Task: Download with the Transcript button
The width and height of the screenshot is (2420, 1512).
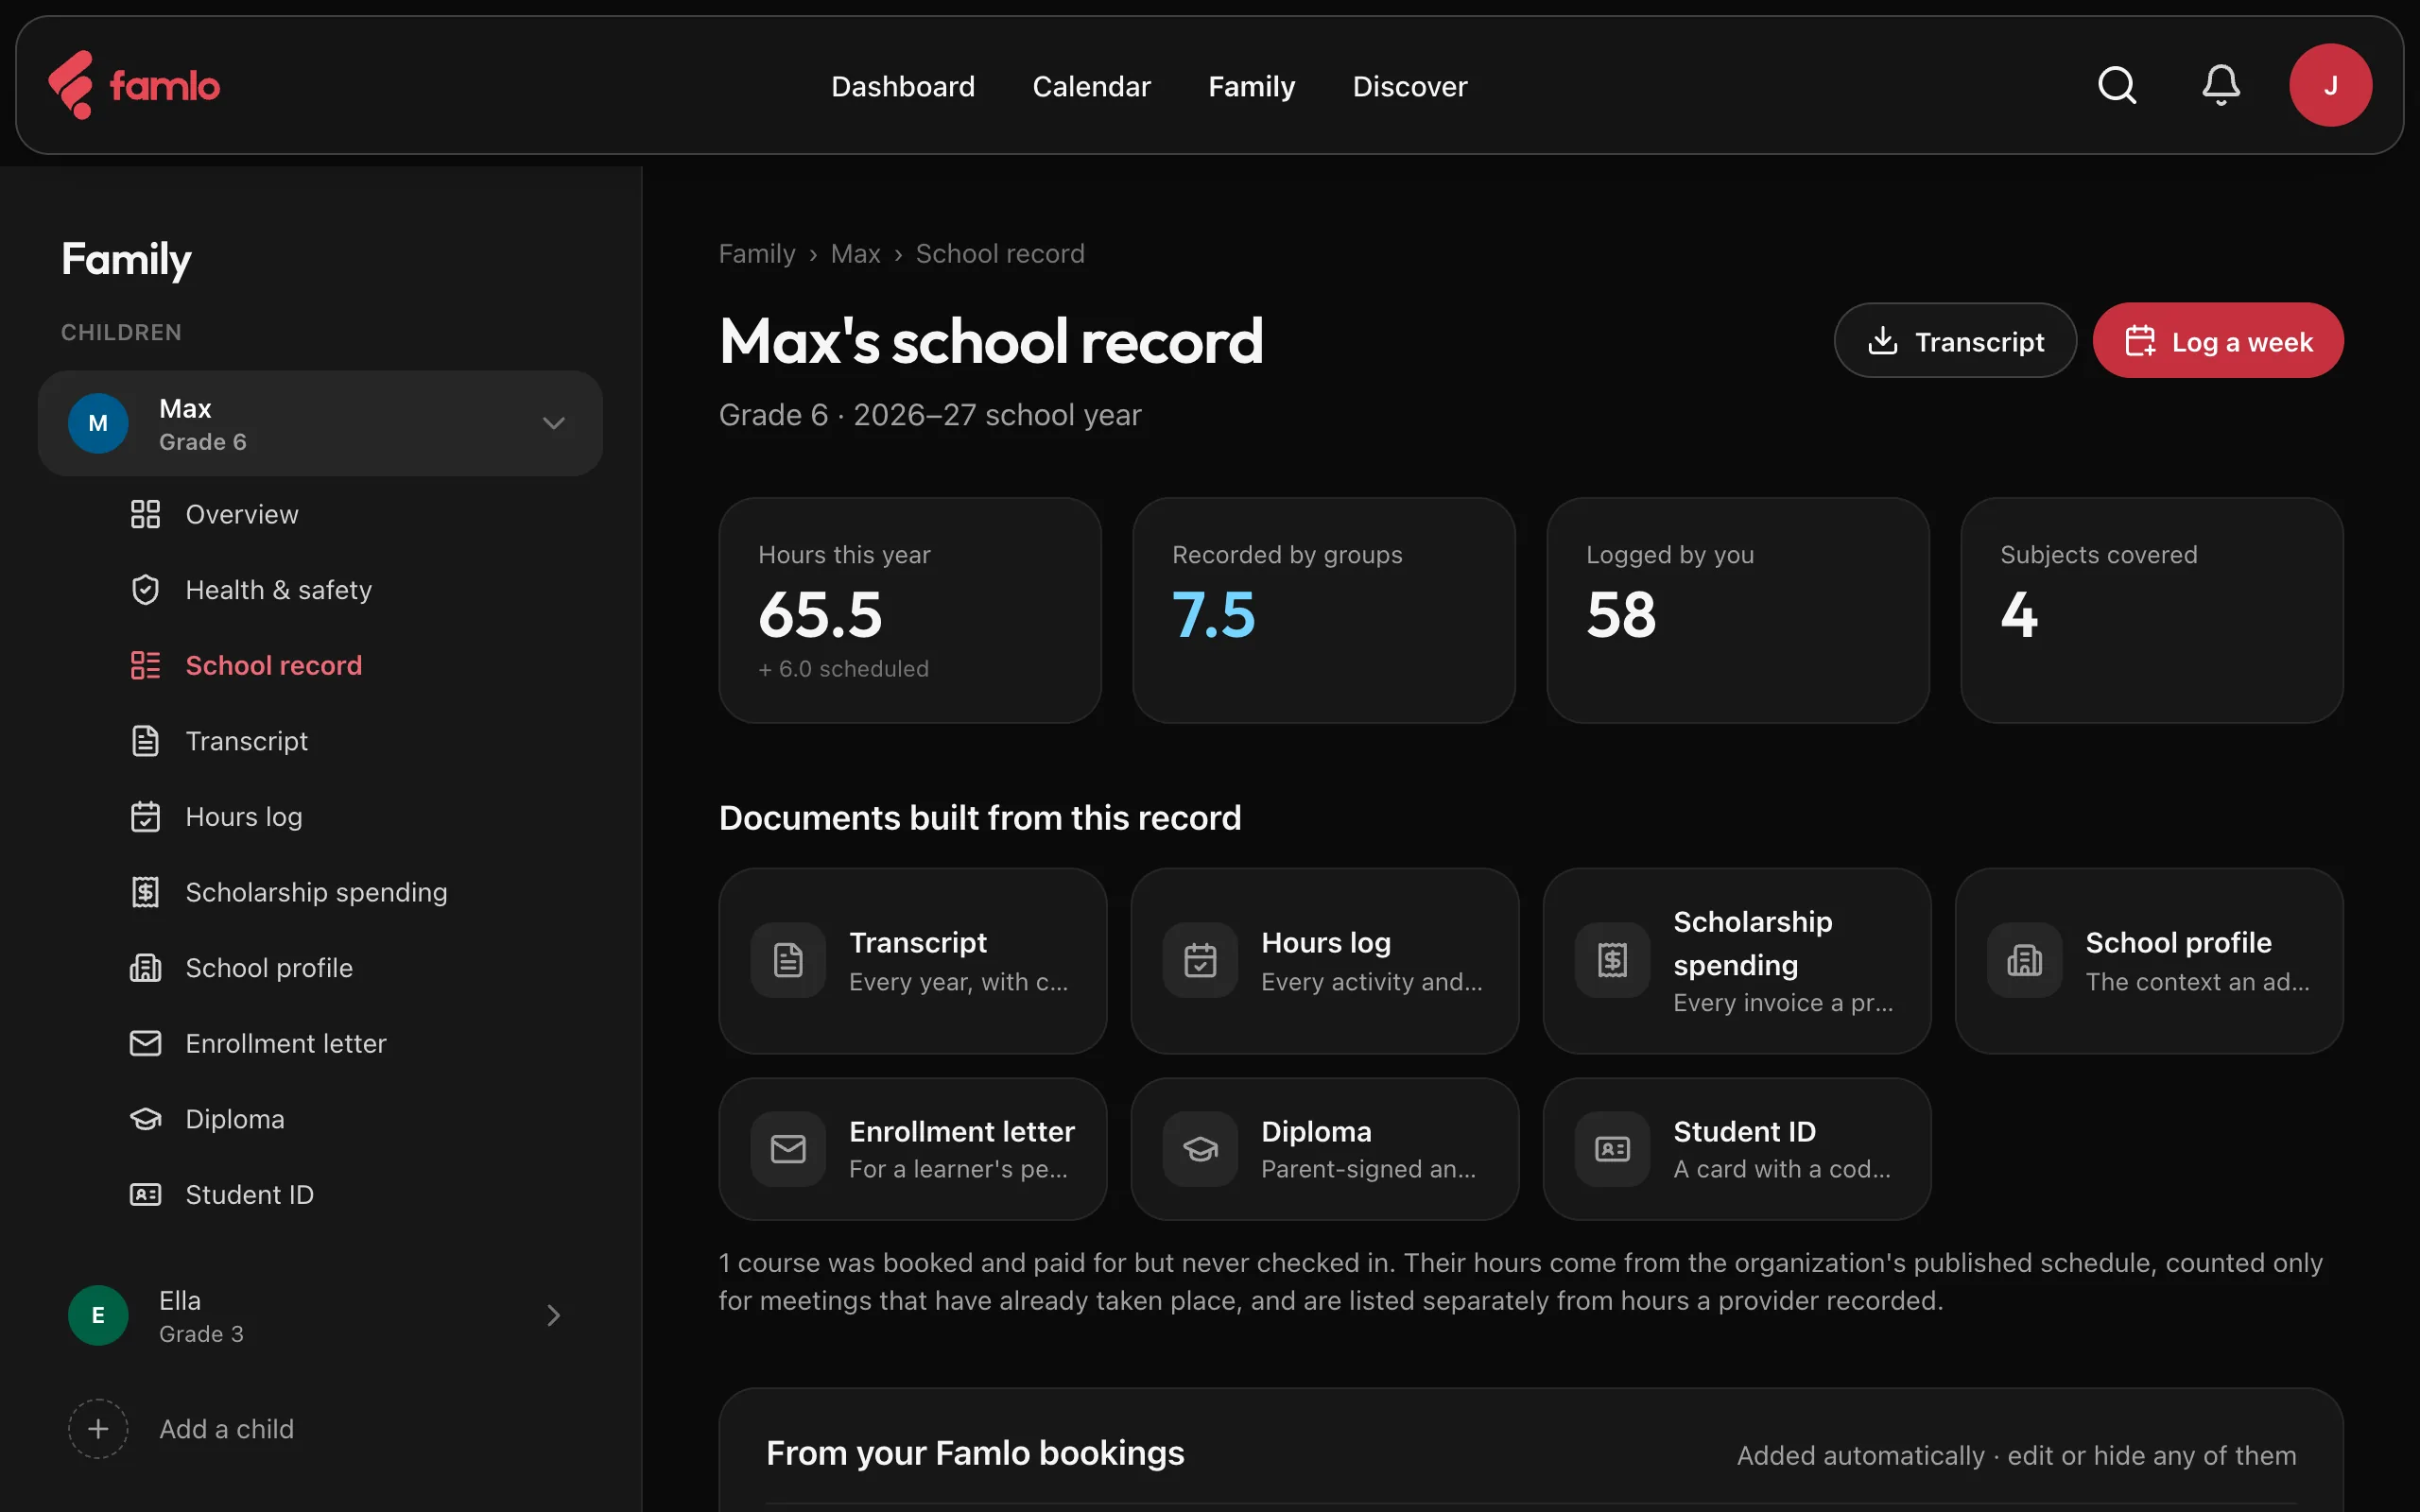Action: pos(1955,341)
